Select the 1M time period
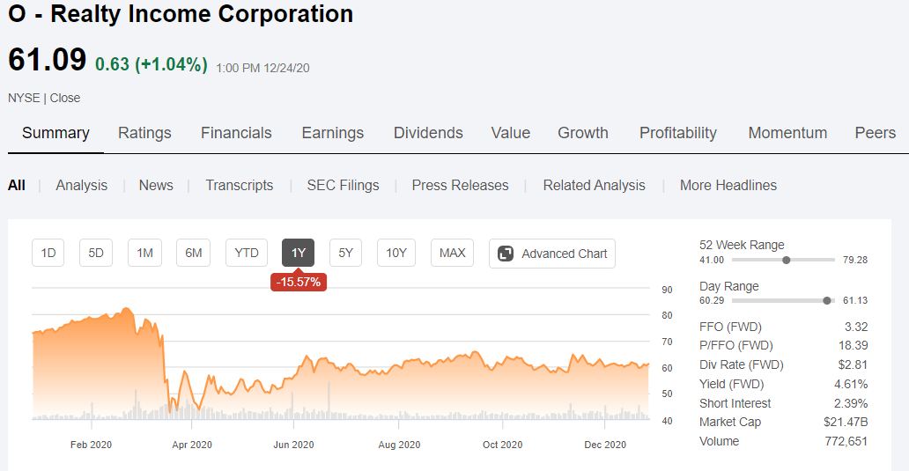Image resolution: width=909 pixels, height=471 pixels. 144,254
